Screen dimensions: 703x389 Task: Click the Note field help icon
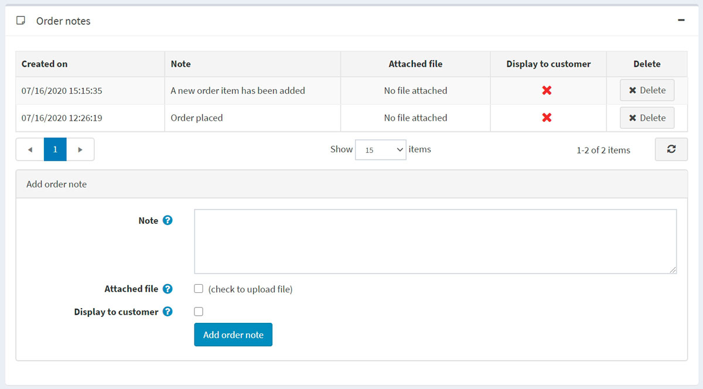tap(168, 220)
